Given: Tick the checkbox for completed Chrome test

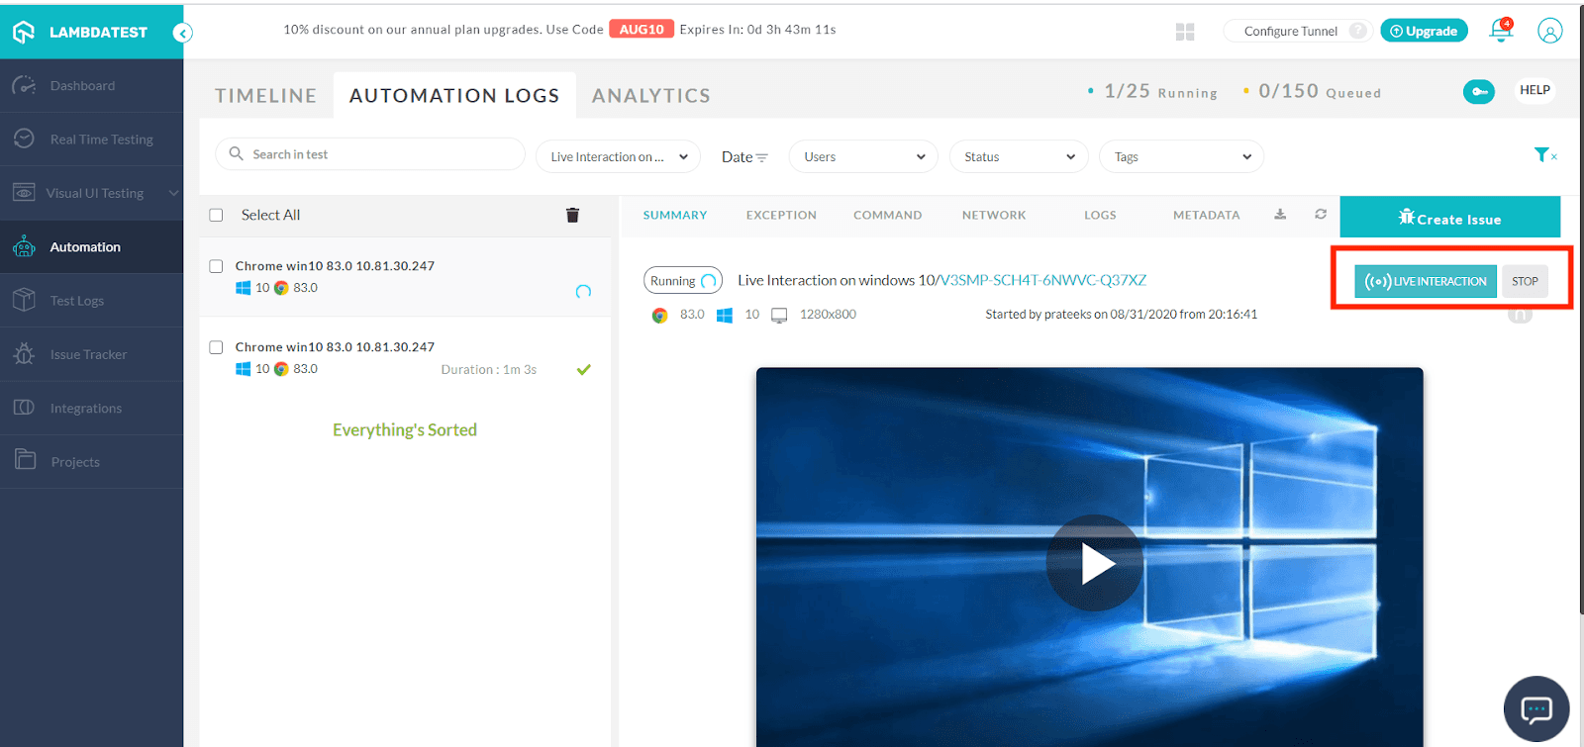Looking at the screenshot, I should 216,347.
